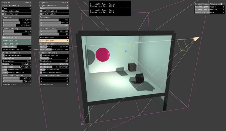Click the load icon in the GlobalShadowParams header
The height and width of the screenshot is (131, 226).
(219, 4)
